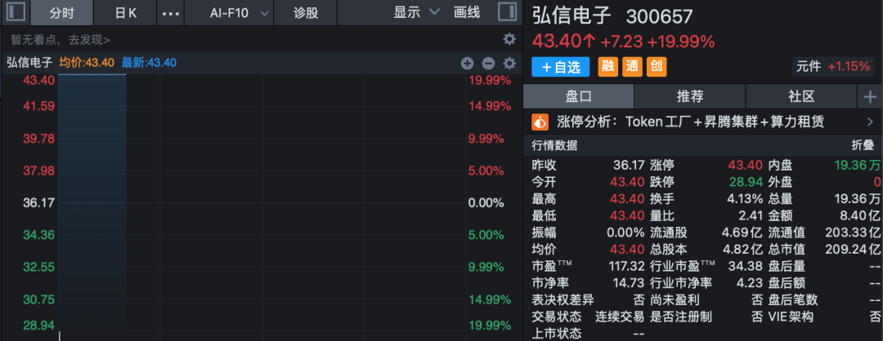The height and width of the screenshot is (341, 883).
Task: Select the 社区 tab
Action: pyautogui.click(x=801, y=96)
